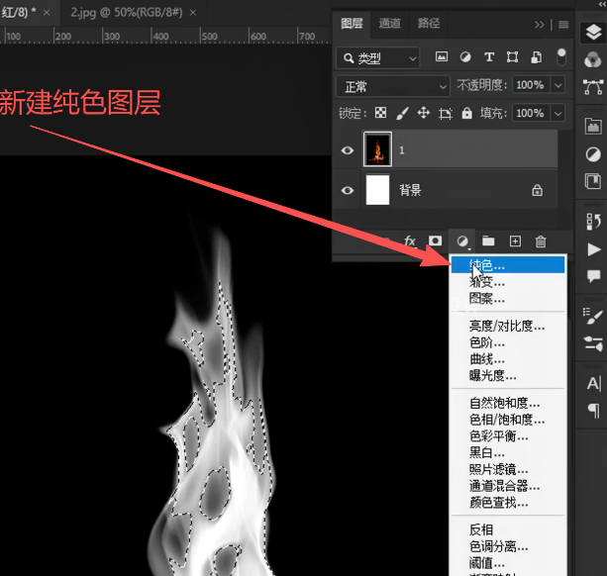Expand the opacity slider dropdown arrow

[x=557, y=85]
